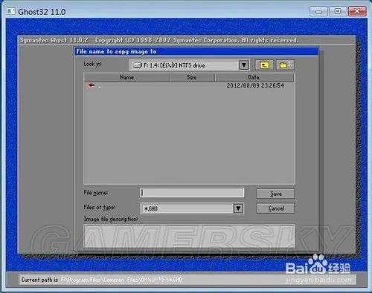Minimize the Ghost32 window
This screenshot has width=372, height=293.
point(318,11)
